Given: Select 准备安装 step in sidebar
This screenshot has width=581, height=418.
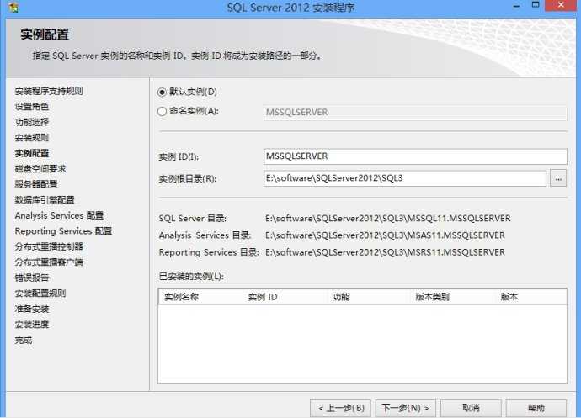Looking at the screenshot, I should (32, 309).
